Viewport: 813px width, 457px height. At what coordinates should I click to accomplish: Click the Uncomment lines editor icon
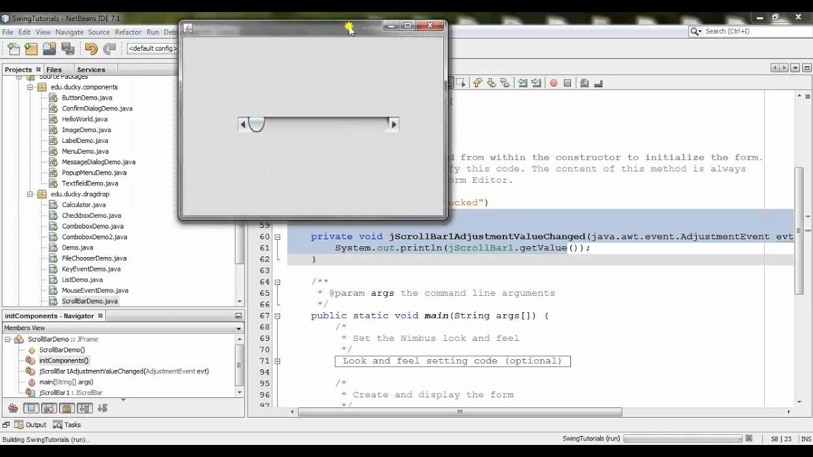point(598,83)
